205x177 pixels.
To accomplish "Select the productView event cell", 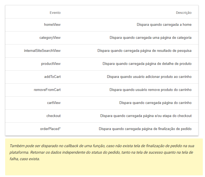I will [51, 64].
